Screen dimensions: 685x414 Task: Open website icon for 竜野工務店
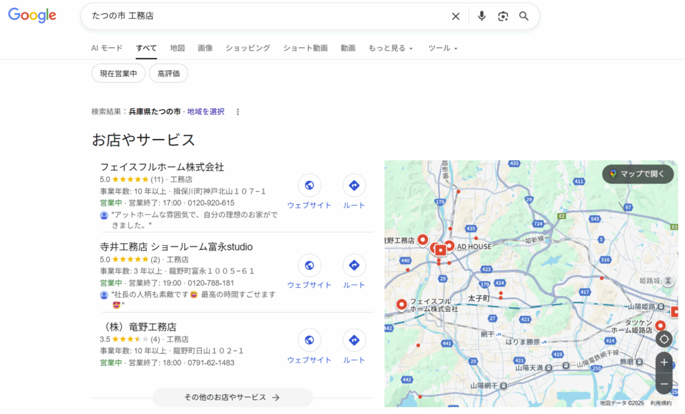tap(309, 341)
